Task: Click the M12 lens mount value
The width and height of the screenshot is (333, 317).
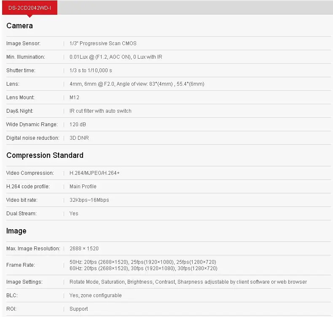Action: coord(74,98)
